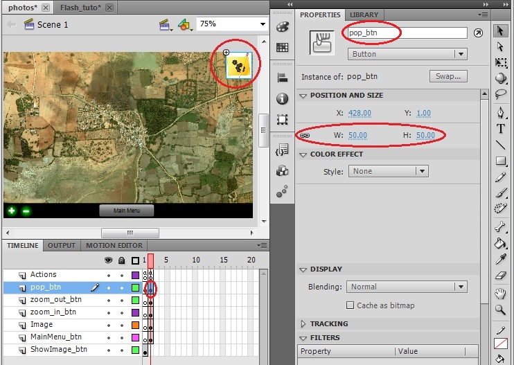Switch to the Output tab
The height and width of the screenshot is (365, 514).
click(x=62, y=246)
